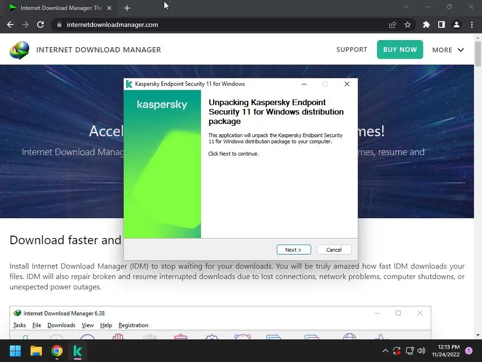Bookmark this page with the star icon
The width and height of the screenshot is (482, 362).
pos(408,25)
